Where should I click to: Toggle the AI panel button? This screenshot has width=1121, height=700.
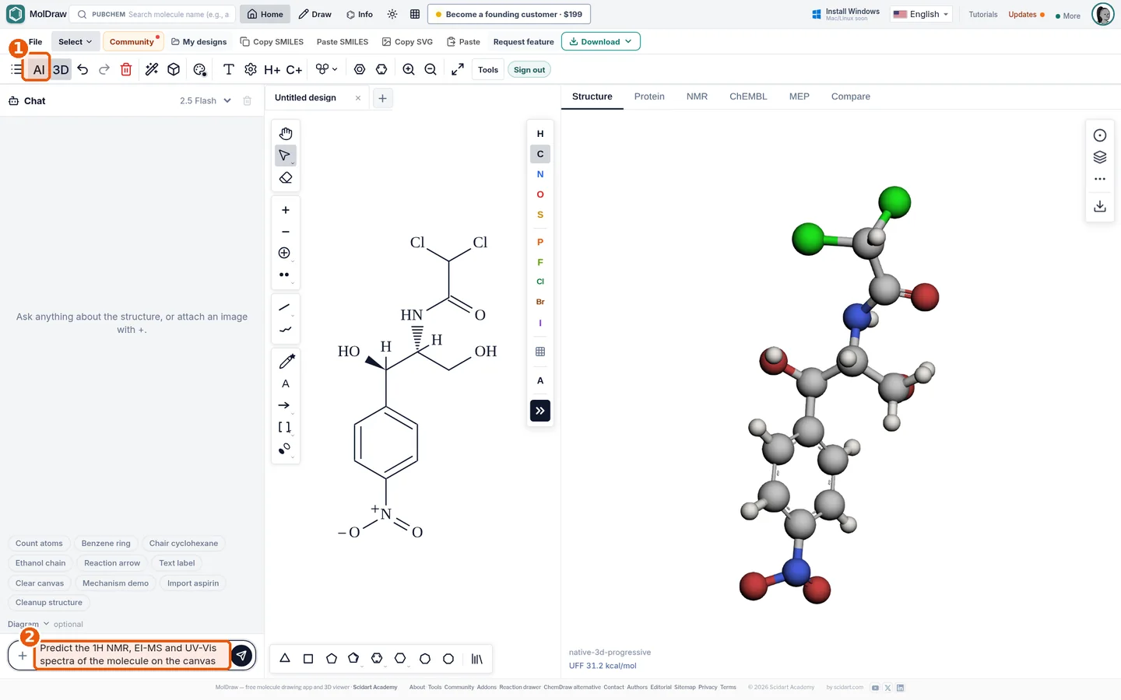[39, 69]
